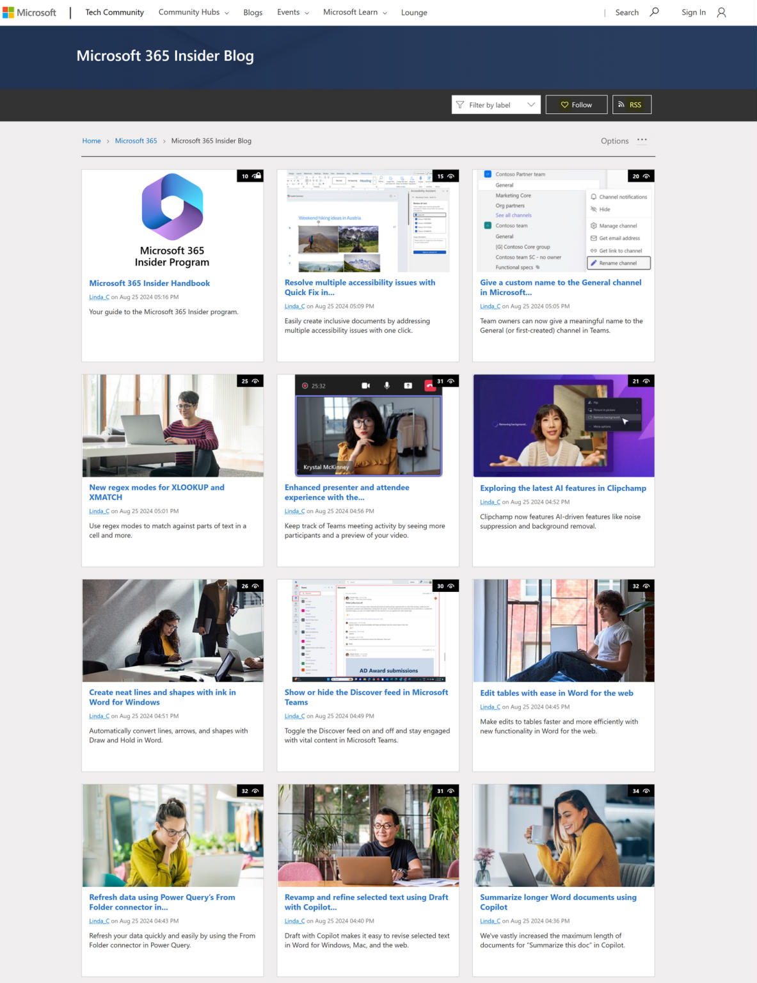Open Create neat lines and shapes article
This screenshot has width=757, height=983.
[x=163, y=697]
